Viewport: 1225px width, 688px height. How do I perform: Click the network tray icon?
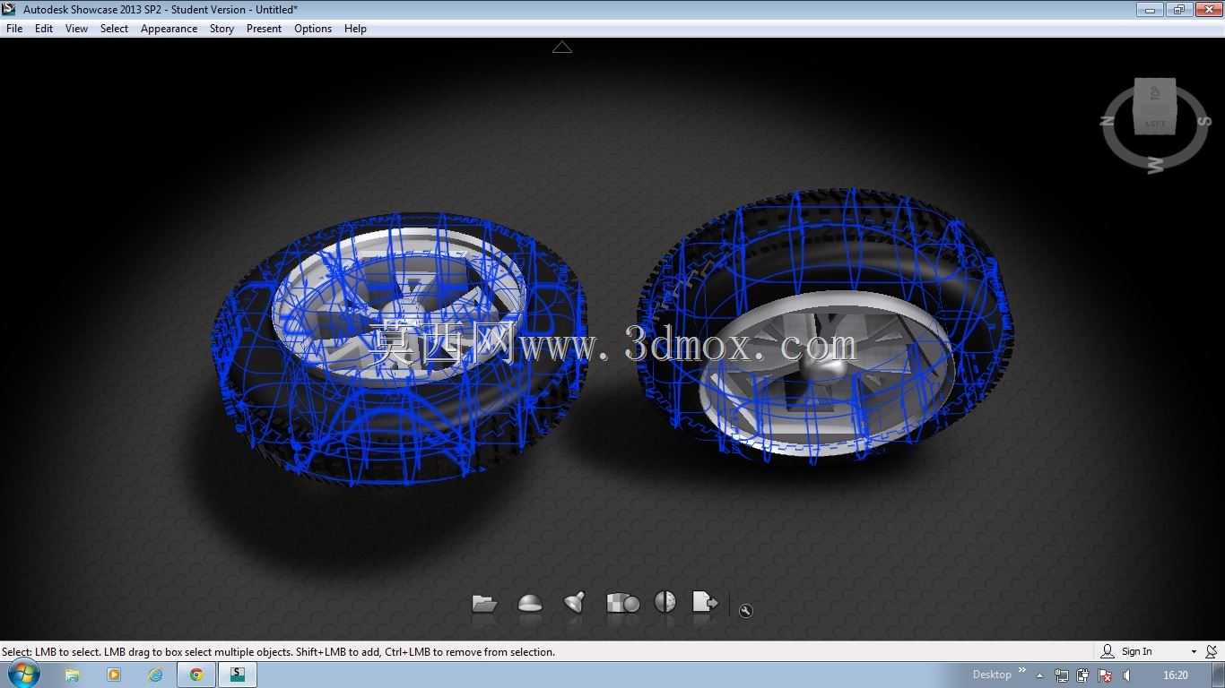click(x=1062, y=675)
